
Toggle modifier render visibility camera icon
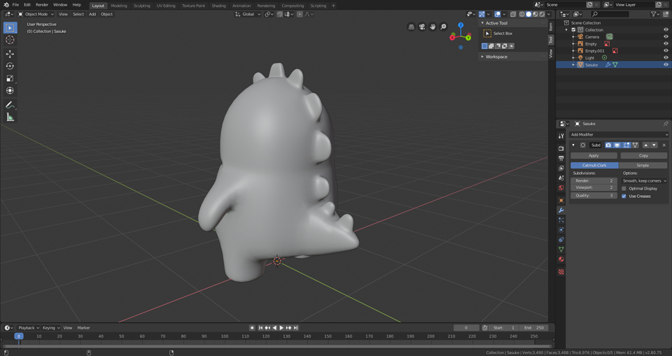(608, 145)
